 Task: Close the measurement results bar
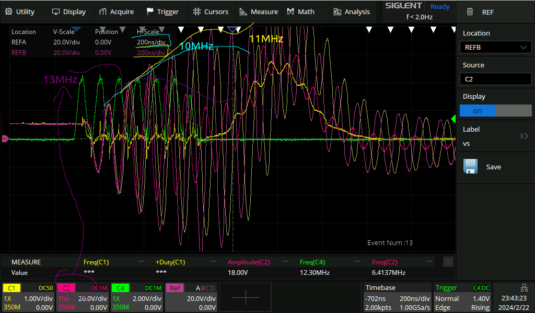[x=448, y=262]
